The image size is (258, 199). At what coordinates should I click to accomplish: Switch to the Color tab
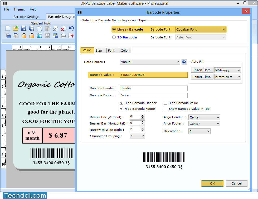[x=125, y=51]
